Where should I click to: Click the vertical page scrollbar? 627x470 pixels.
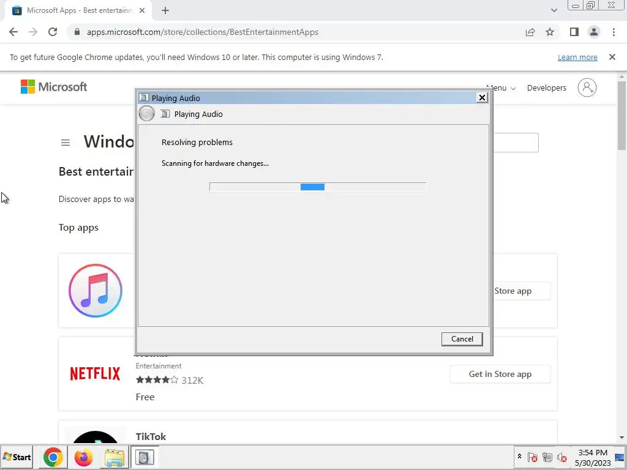point(621,116)
